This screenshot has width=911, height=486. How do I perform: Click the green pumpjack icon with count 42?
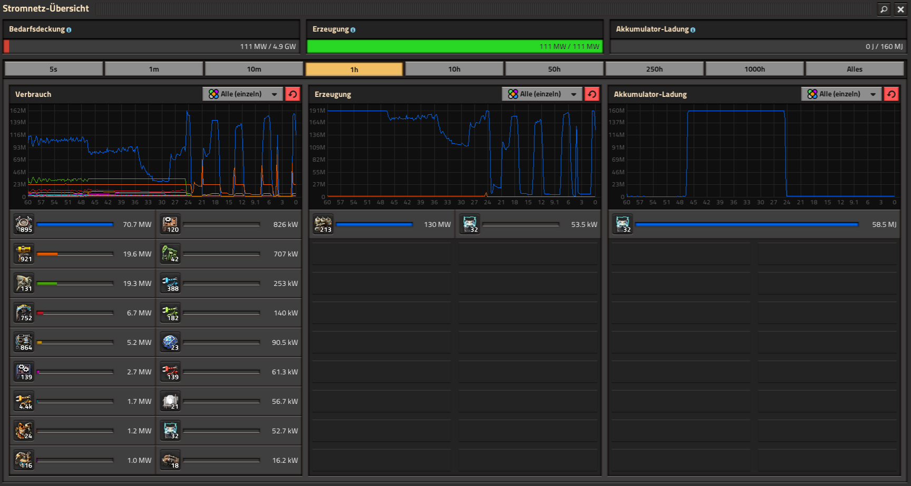click(170, 254)
